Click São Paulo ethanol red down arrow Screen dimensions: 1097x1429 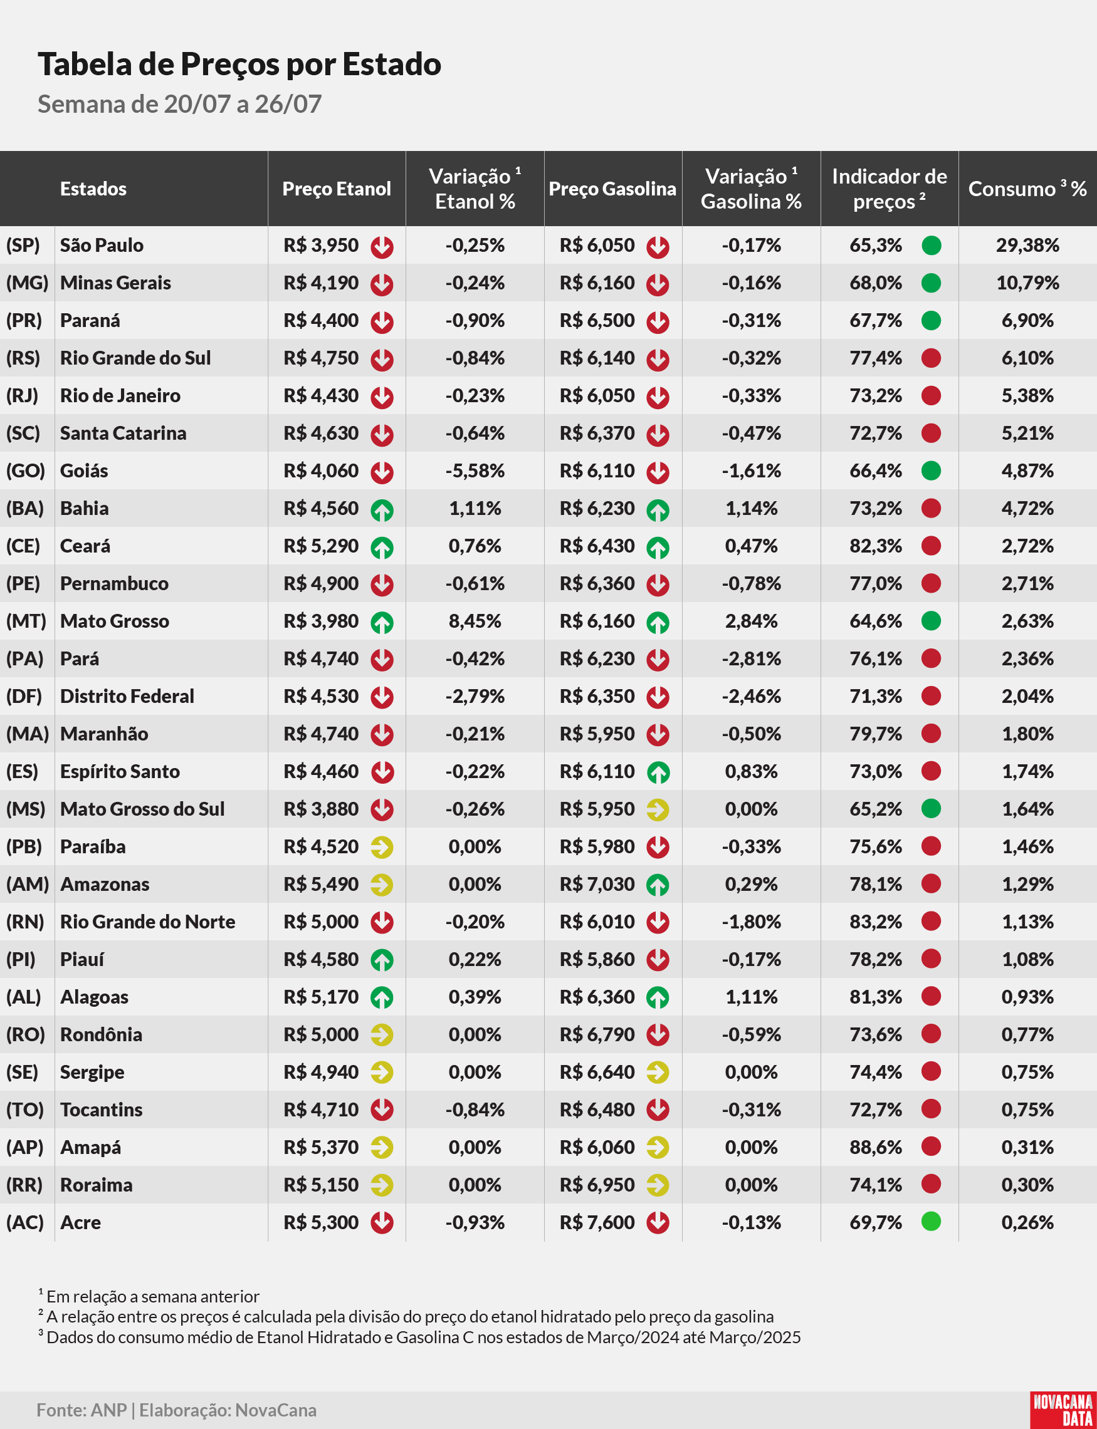click(382, 247)
